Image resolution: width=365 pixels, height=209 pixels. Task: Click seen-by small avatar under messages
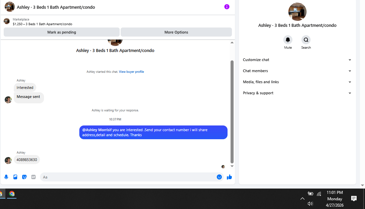pos(223,167)
